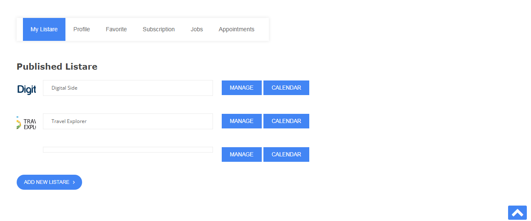Click the Add New Listare button
The height and width of the screenshot is (221, 531).
49,182
